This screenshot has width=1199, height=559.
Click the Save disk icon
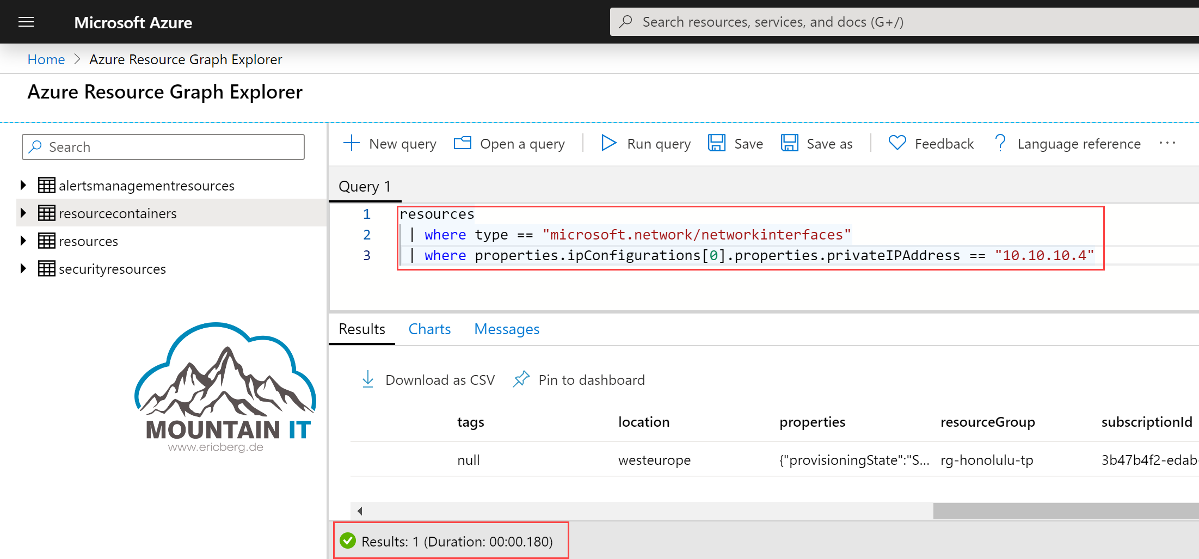[717, 143]
